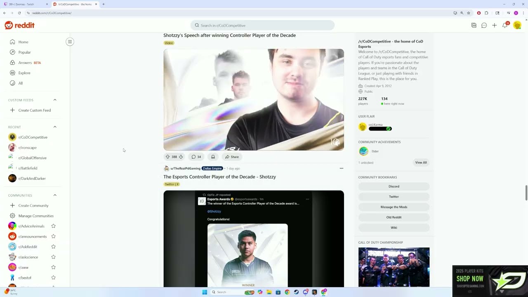This screenshot has width=528, height=297.
Task: Favorite r/bestof with the star
Action: coord(53,278)
